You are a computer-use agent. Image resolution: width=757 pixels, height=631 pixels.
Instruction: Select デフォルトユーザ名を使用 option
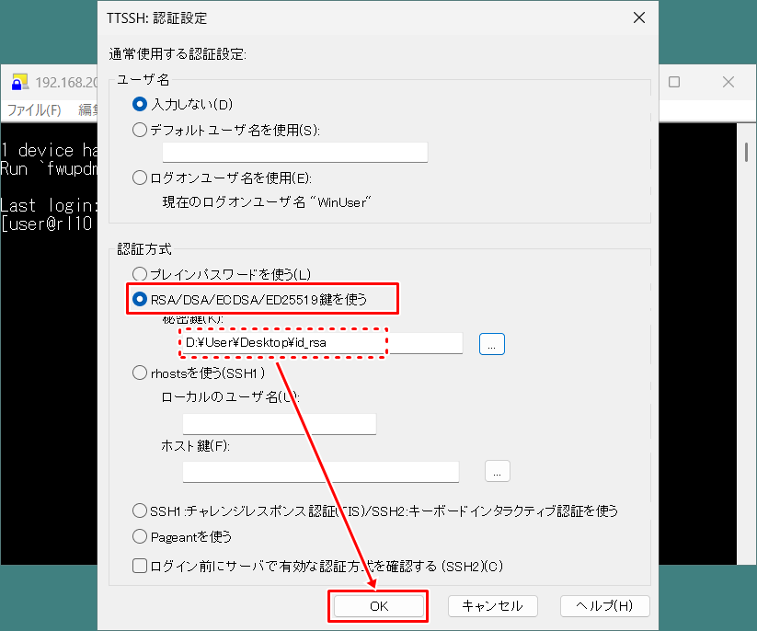[x=140, y=127]
